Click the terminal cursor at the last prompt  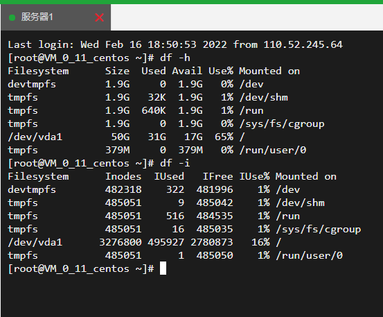[163, 268]
